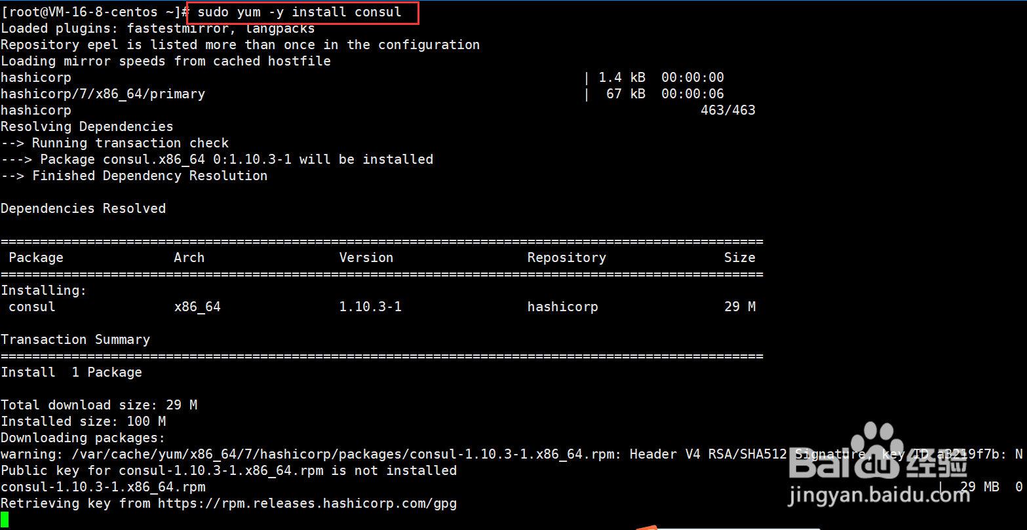1027x530 pixels.
Task: Click the '67 kB' download size value
Action: [626, 94]
